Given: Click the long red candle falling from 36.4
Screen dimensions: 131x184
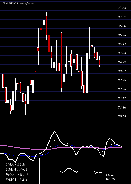Looking at the screenshot, I should coord(61,60).
